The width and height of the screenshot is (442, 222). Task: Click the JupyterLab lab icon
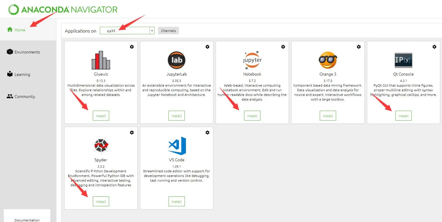[x=177, y=60]
